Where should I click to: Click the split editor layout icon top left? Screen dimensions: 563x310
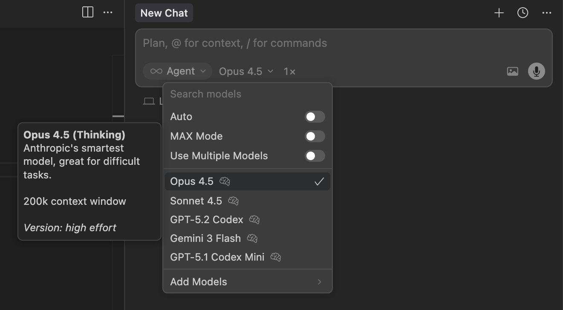click(87, 12)
